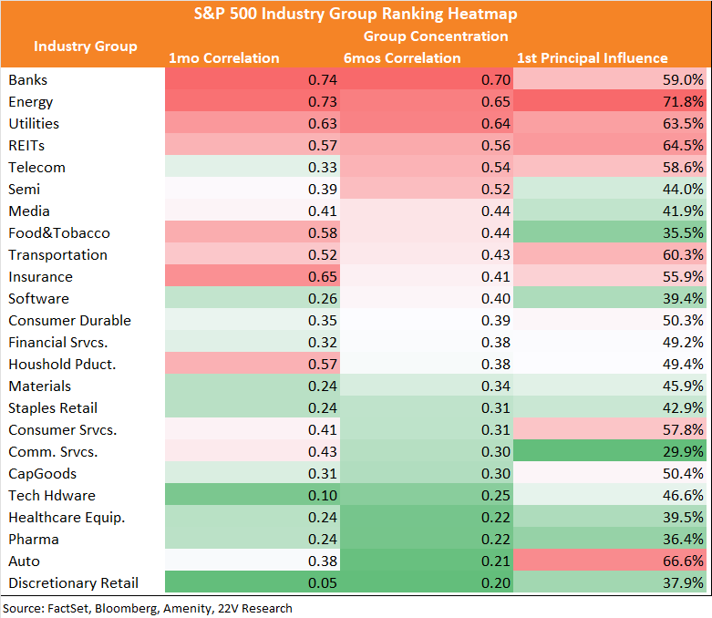This screenshot has width=712, height=618.
Task: Select the 'Software' row label
Action: pyautogui.click(x=38, y=299)
